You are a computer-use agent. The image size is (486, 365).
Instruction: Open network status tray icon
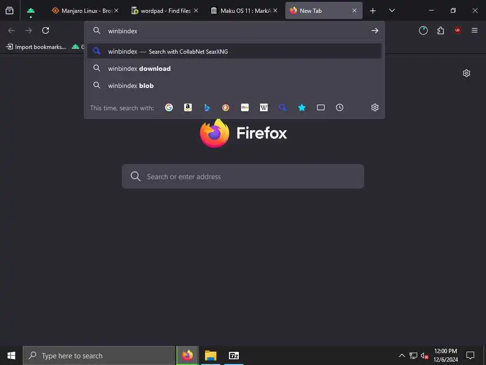413,355
